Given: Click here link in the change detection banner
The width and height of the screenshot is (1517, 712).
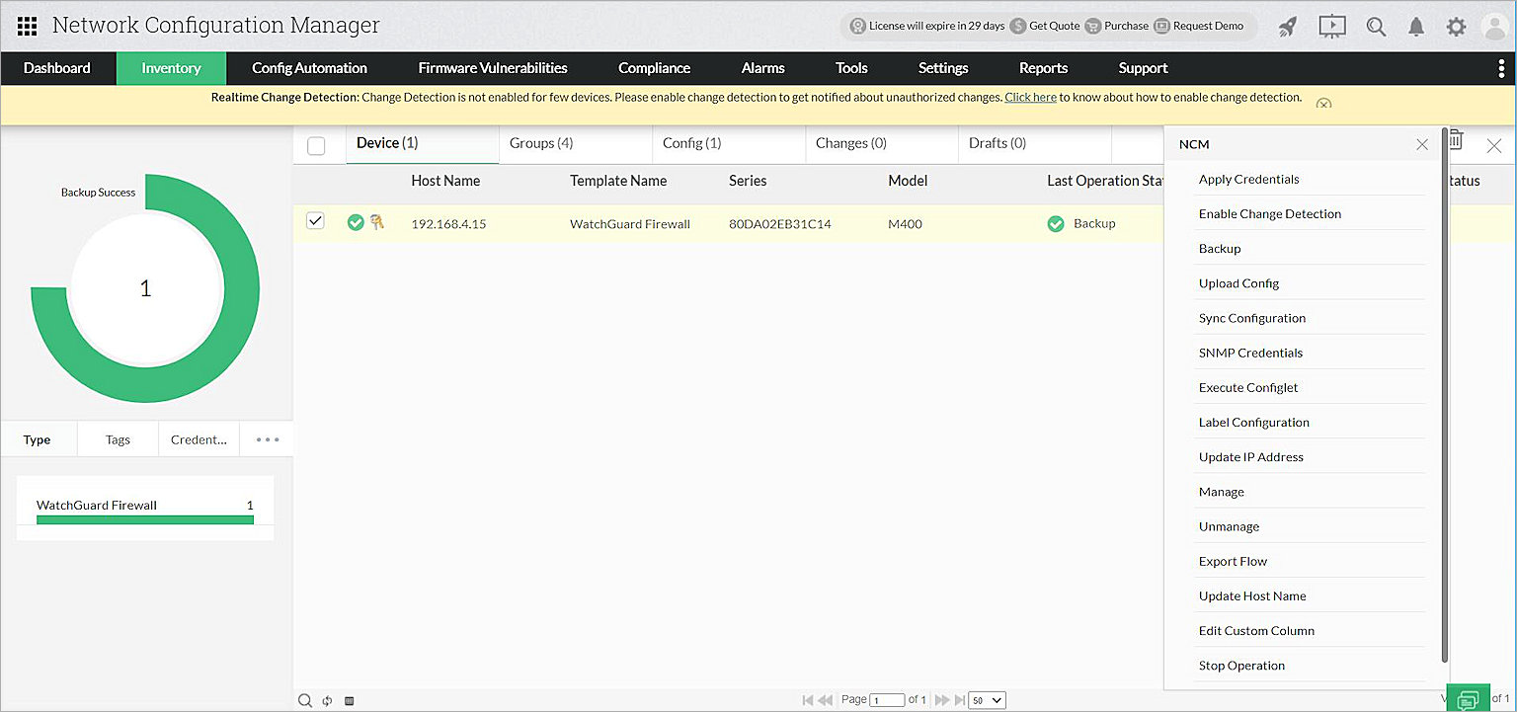Looking at the screenshot, I should click(x=1030, y=97).
